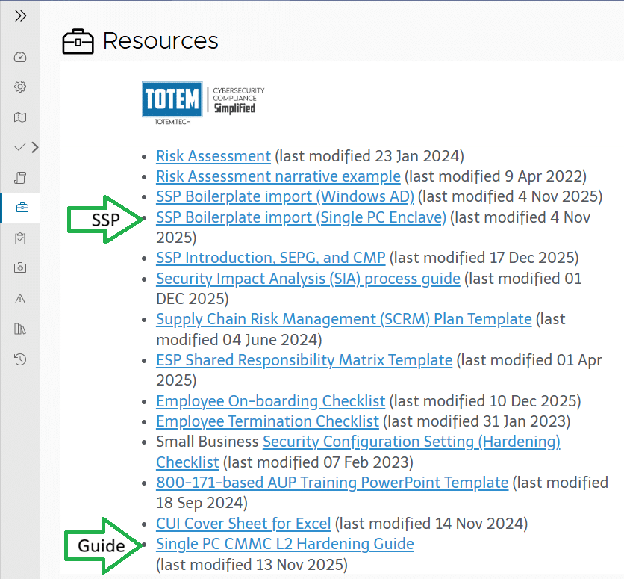
Task: Open the clipboard checklist icon
Action: point(20,238)
